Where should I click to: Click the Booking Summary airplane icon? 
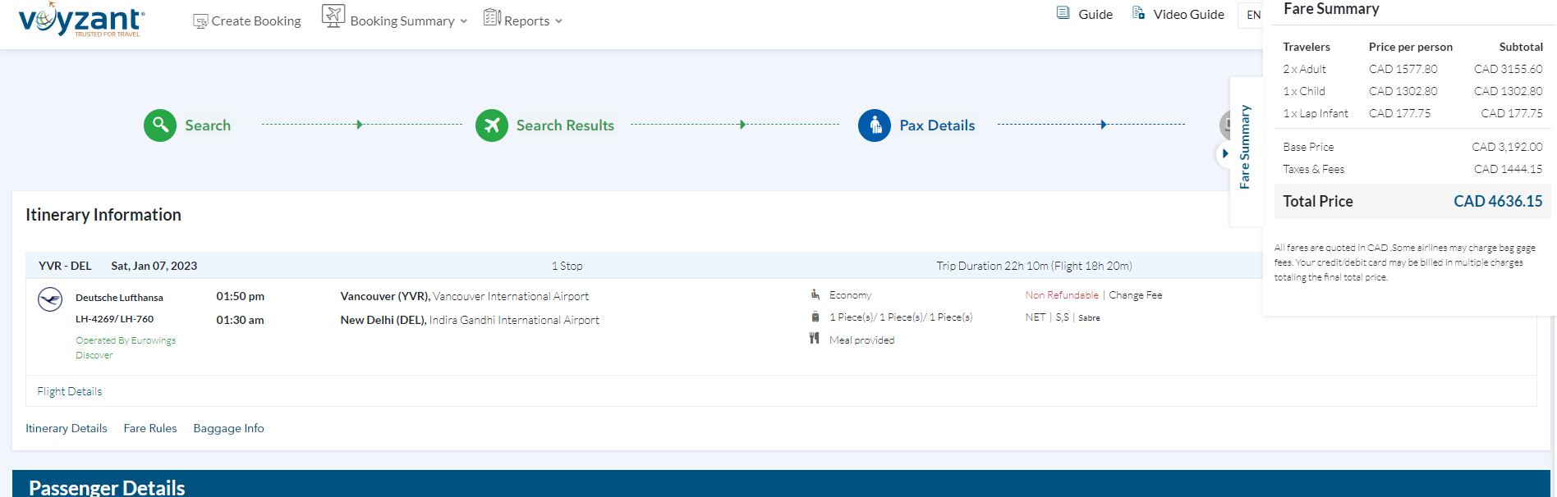pyautogui.click(x=333, y=16)
